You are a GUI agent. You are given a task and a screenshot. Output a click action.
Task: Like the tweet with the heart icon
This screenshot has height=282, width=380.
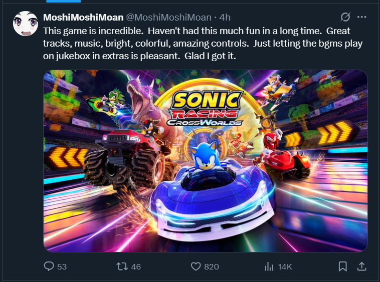point(196,266)
